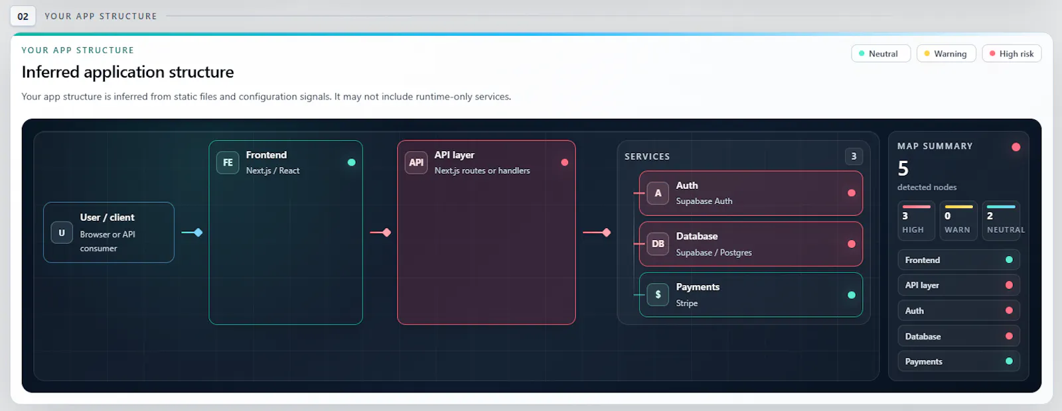Click the 'Next.js / React' subtitle text

tap(273, 170)
